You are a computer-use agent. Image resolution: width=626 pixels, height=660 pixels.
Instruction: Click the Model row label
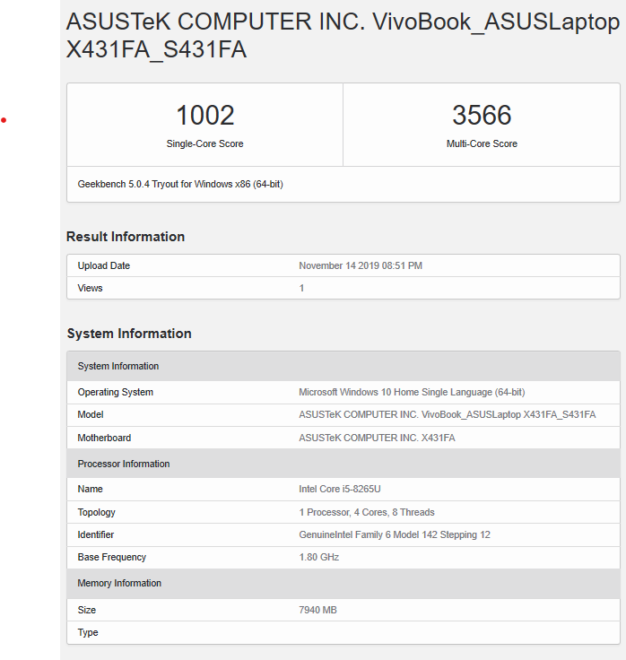(91, 414)
